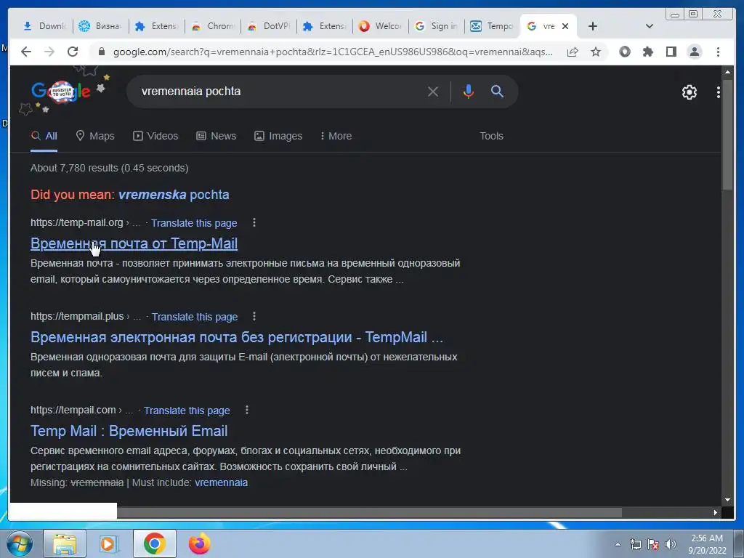Image resolution: width=744 pixels, height=558 pixels.
Task: Switch to the Downloads tab
Action: point(44,26)
